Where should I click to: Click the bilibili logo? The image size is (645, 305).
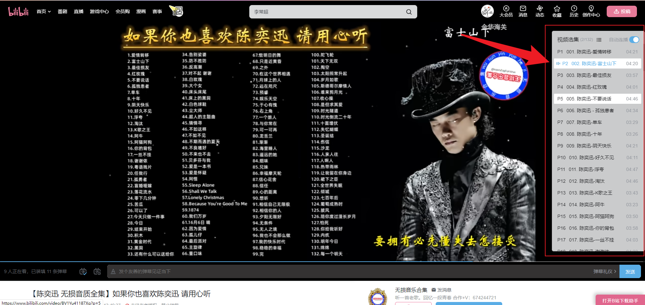click(x=18, y=11)
